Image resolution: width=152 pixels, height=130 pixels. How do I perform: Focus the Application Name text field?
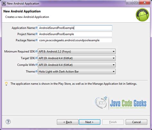75,28
